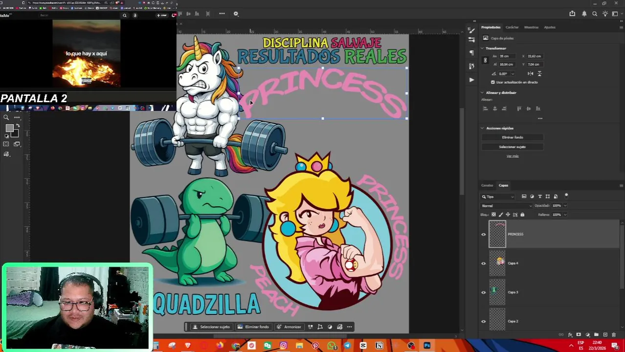Edit the An width field
Screen dimensions: 625x352
[506, 56]
